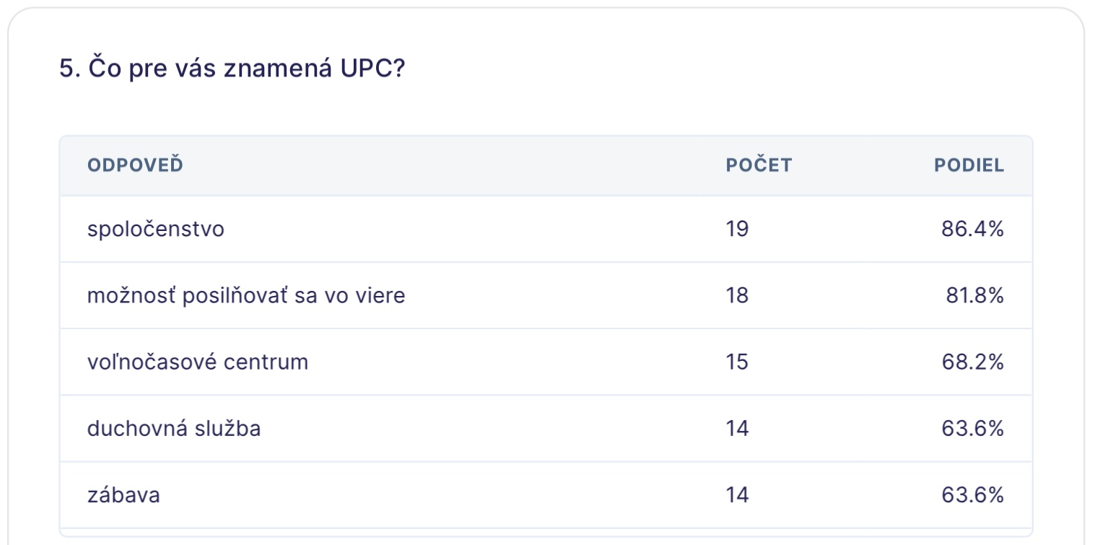Select the možnosť posilňovať sa vo viere answer
The height and width of the screenshot is (545, 1095).
(246, 296)
